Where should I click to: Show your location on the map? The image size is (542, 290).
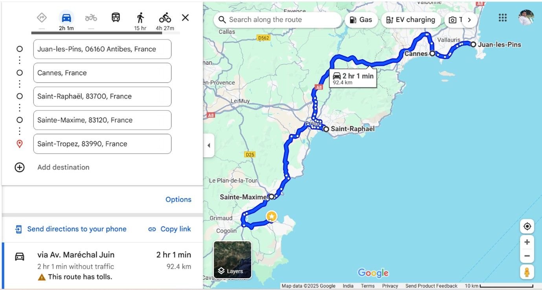point(527,226)
